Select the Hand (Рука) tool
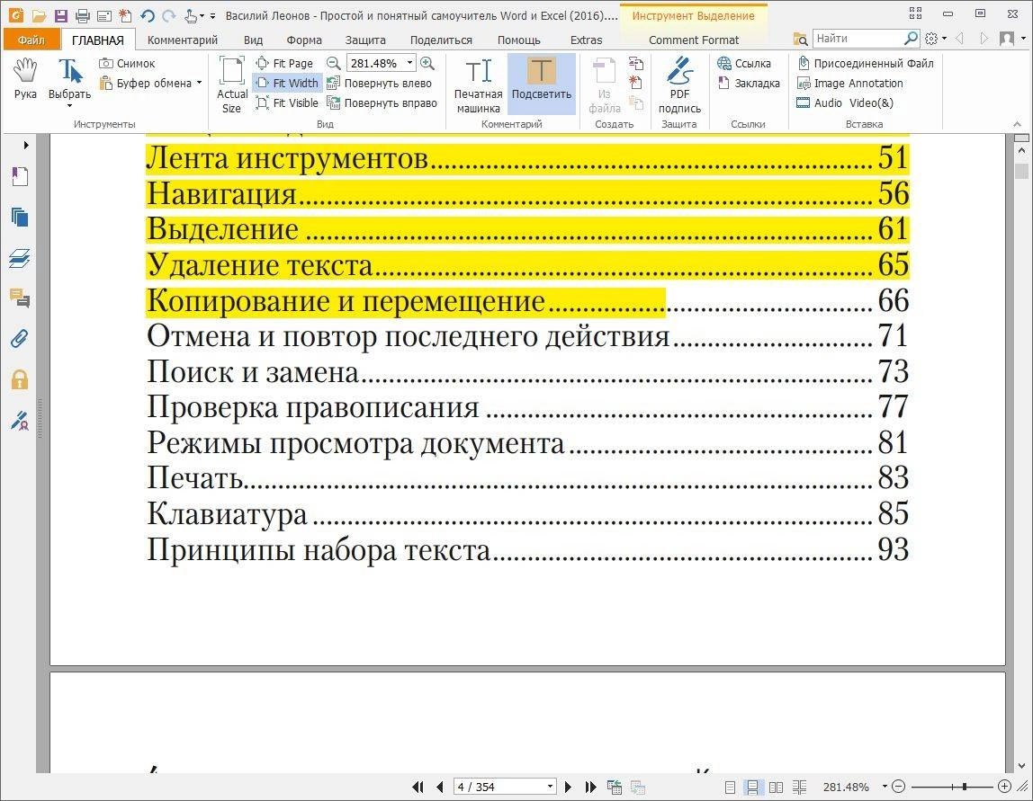The width and height of the screenshot is (1033, 801). 25,79
